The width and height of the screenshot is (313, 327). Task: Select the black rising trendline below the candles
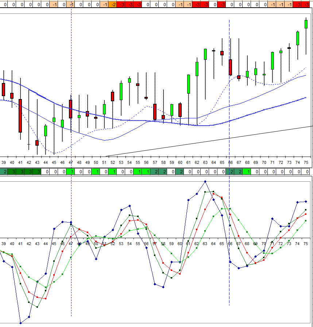click(x=209, y=141)
